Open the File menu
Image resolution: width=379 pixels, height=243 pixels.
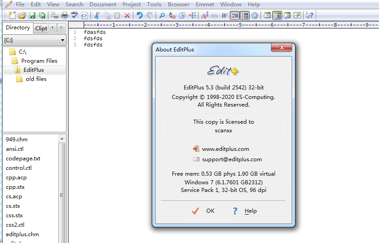tap(20, 5)
